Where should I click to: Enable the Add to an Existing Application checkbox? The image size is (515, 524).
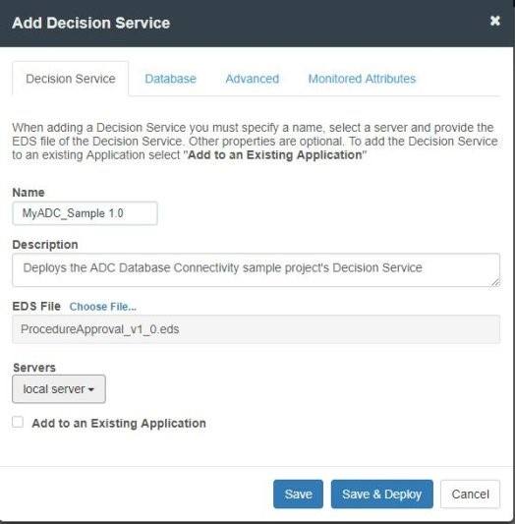click(18, 422)
